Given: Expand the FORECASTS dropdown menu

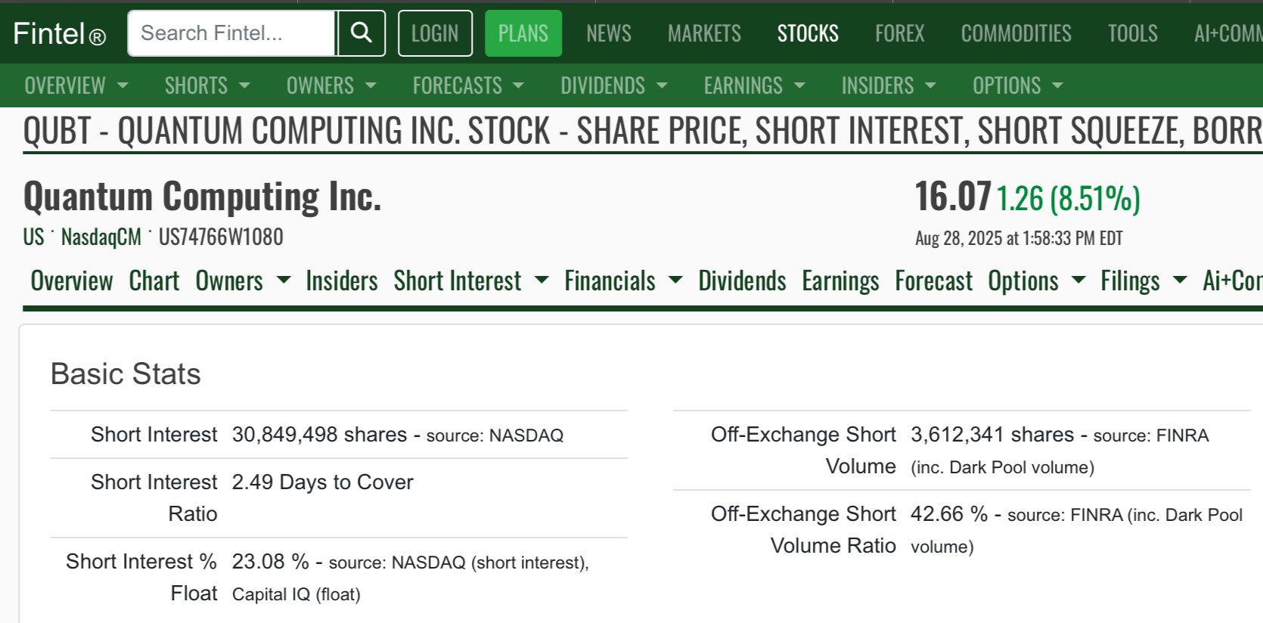Looking at the screenshot, I should point(468,85).
